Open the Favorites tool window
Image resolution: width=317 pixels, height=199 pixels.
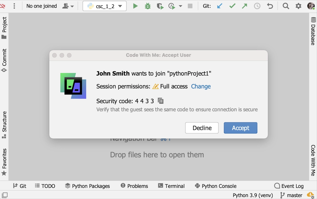coord(4,162)
